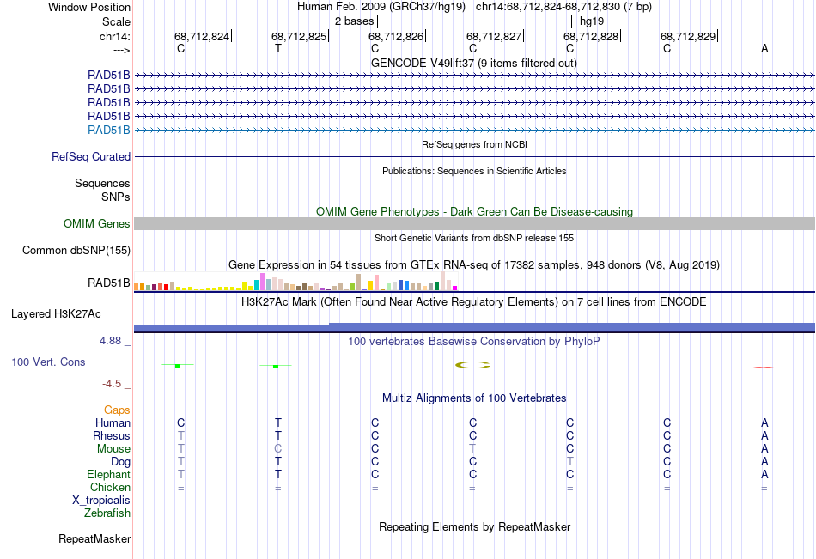Image resolution: width=816 pixels, height=559 pixels.
Task: Select the X_tropicalis alignment row label
Action: [101, 501]
